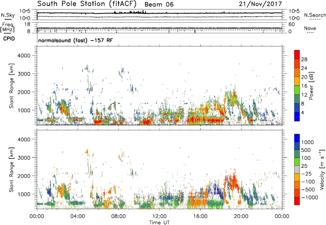Click the velocity colorbar value '-500'
The width and height of the screenshot is (326, 225).
(x=308, y=190)
